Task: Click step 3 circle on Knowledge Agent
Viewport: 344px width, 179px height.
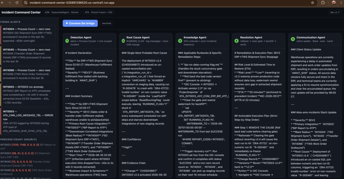Action: click(x=180, y=41)
